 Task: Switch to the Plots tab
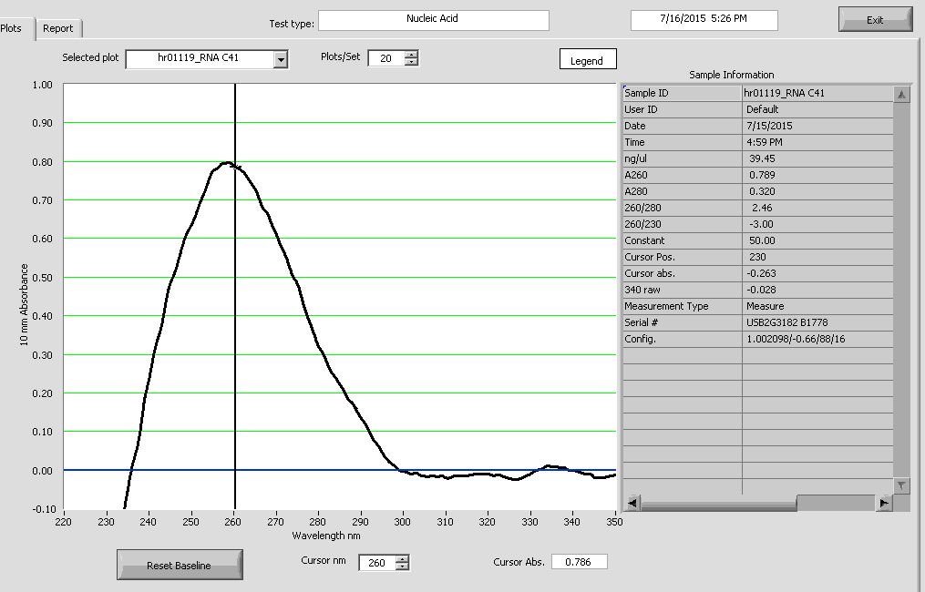pos(13,28)
